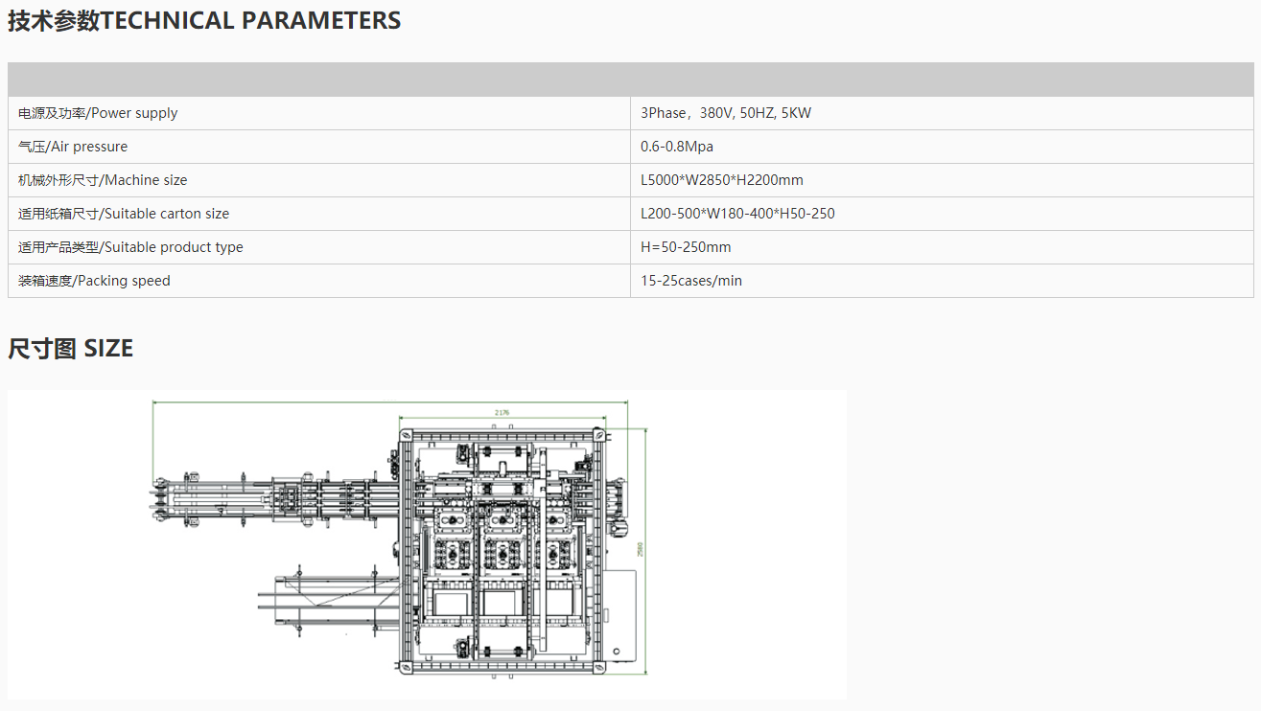1261x711 pixels.
Task: Click the 尺寸图 SIZE heading
Action: click(71, 348)
